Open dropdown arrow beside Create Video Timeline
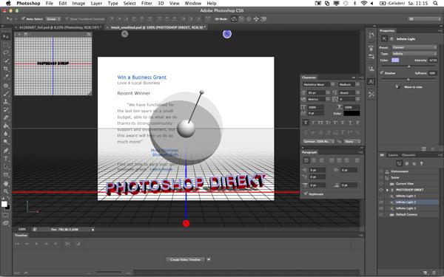The height and width of the screenshot is (277, 444). [x=209, y=259]
